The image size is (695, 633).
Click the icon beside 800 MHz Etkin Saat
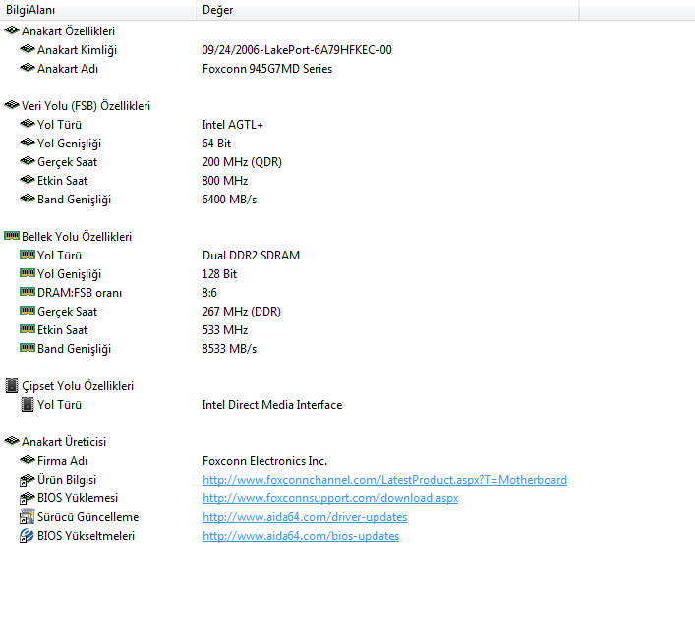click(28, 180)
